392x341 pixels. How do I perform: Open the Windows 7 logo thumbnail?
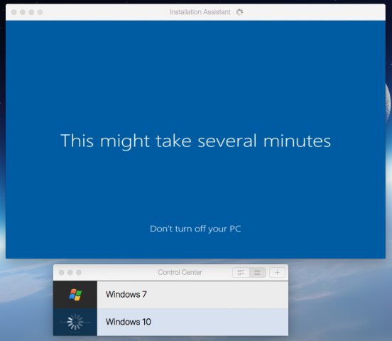[75, 294]
